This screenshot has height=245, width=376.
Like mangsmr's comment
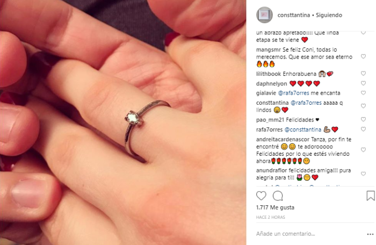[x=363, y=56]
